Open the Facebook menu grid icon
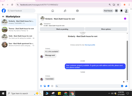This screenshot has width=132, height=96. pos(116,11)
